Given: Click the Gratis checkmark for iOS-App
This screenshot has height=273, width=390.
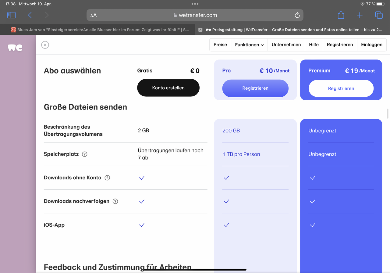Looking at the screenshot, I should [x=142, y=225].
